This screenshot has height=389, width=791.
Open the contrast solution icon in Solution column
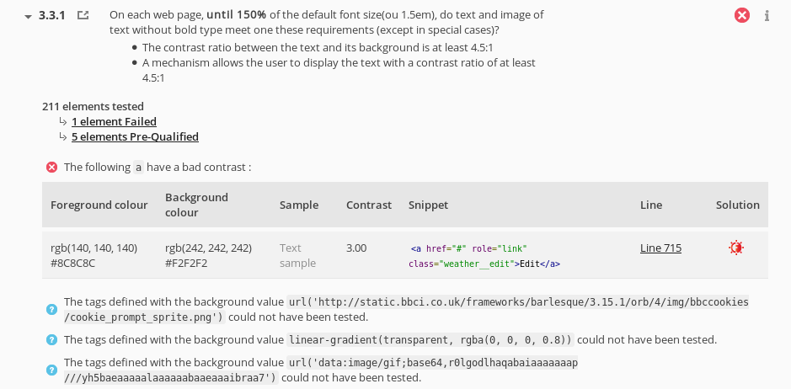coord(736,248)
